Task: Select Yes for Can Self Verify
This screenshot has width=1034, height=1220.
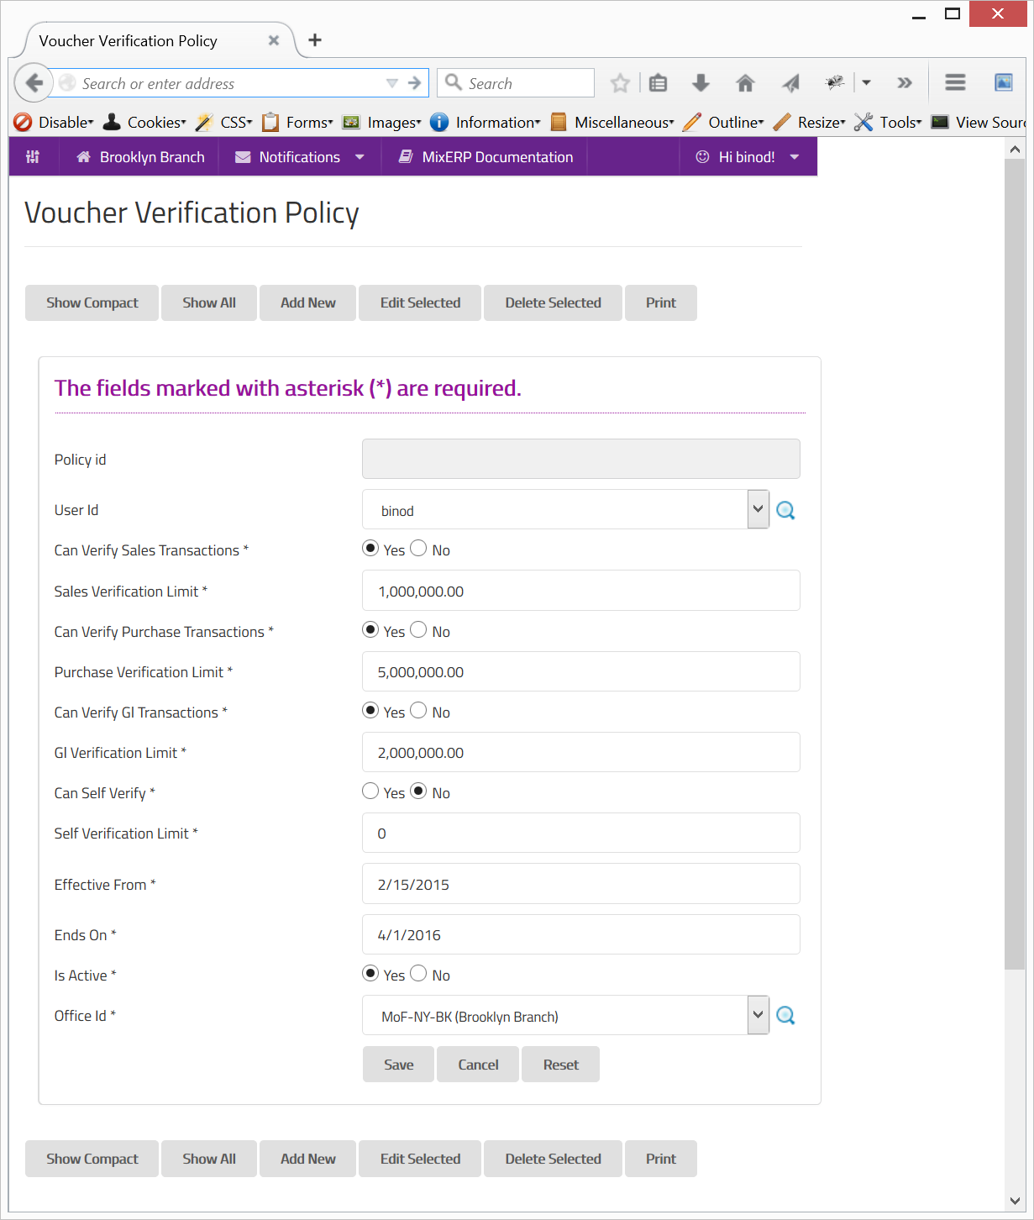Action: click(x=370, y=791)
